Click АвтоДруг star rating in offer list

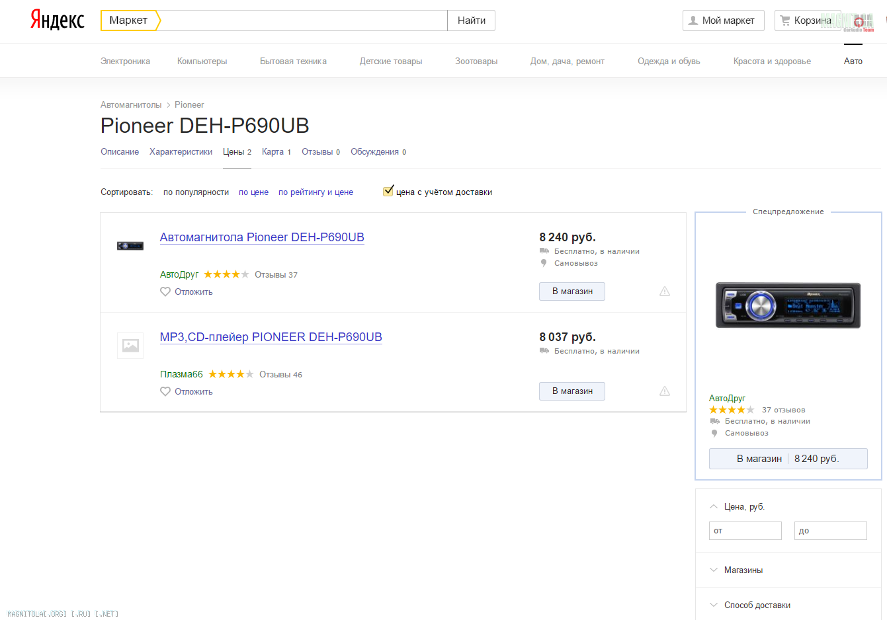[x=226, y=274]
